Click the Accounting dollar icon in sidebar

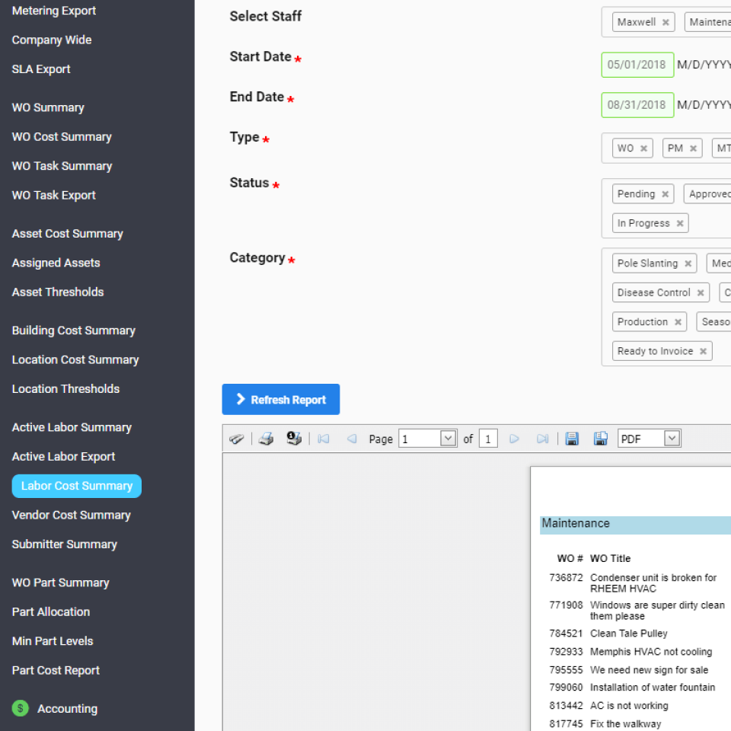pyautogui.click(x=21, y=708)
